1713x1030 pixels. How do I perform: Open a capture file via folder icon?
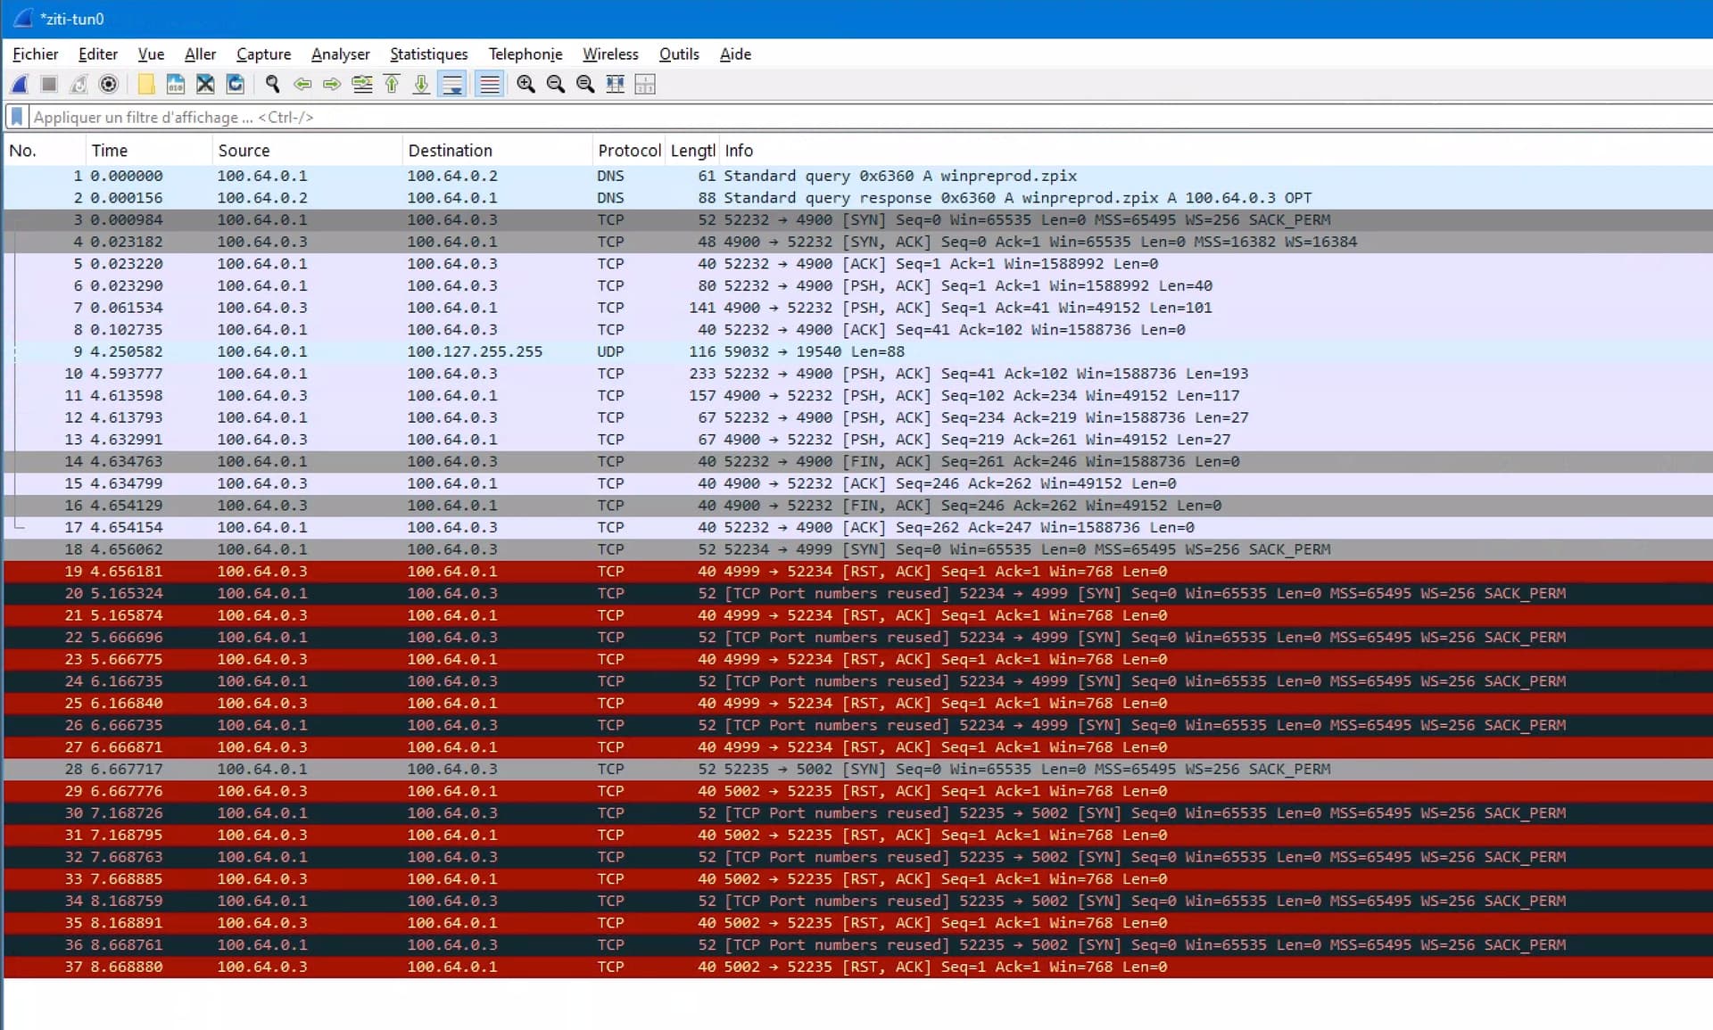(x=146, y=85)
